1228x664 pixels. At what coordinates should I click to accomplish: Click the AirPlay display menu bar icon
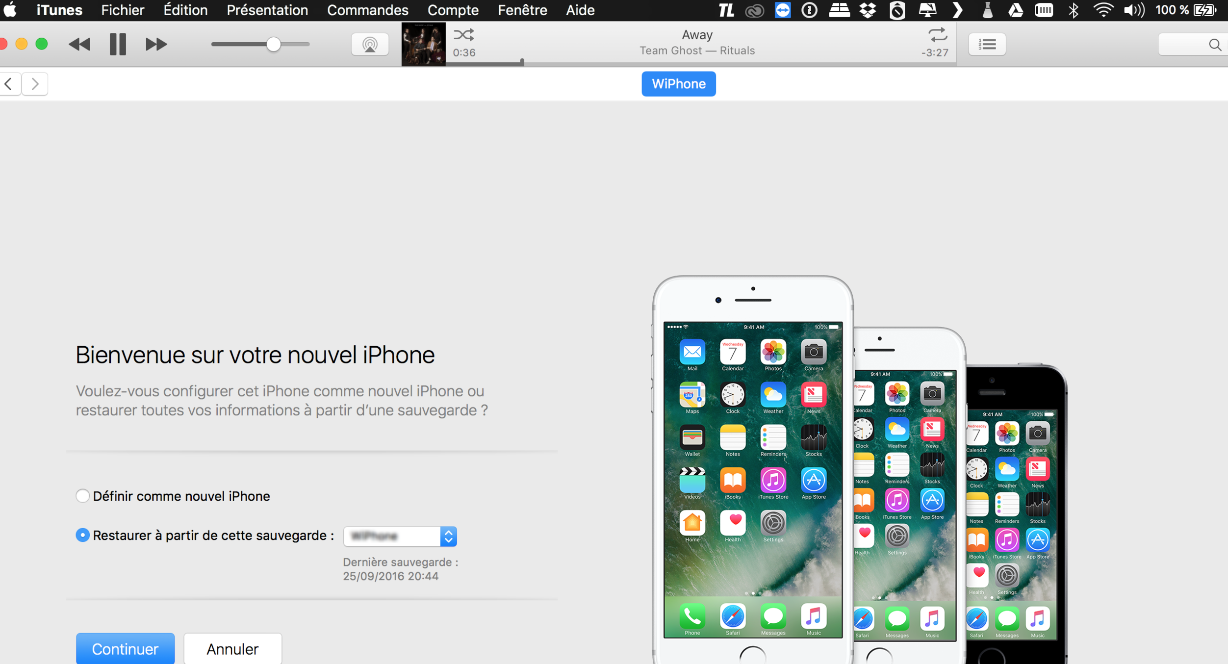(927, 10)
